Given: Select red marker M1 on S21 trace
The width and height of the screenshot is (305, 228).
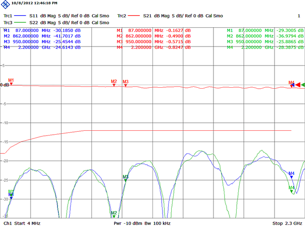Looking at the screenshot, I should tap(11, 83).
